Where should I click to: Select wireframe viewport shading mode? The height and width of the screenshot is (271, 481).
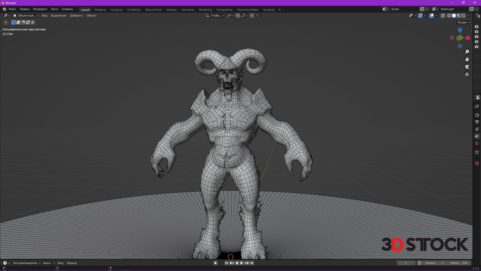[x=449, y=16]
